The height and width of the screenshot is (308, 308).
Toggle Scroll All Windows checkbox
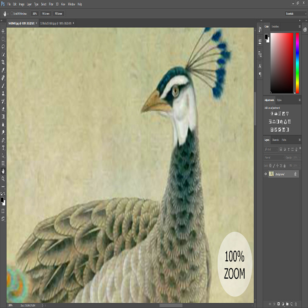(12, 13)
